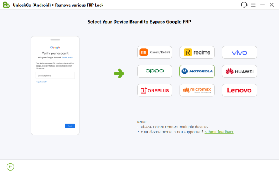The width and height of the screenshot is (279, 174).
Task: Click the Email or phone field
Action: [x=55, y=75]
